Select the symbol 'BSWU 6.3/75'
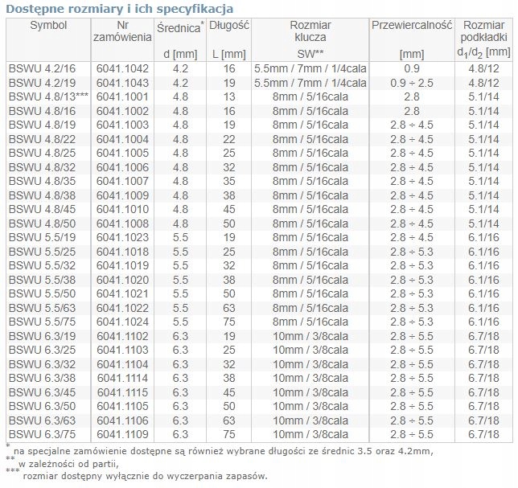The height and width of the screenshot is (488, 518). pos(42,434)
